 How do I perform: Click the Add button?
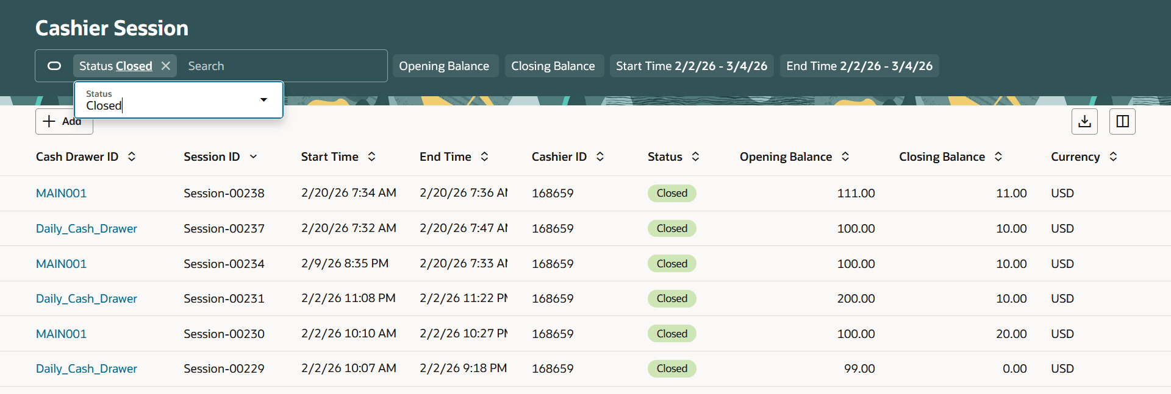pyautogui.click(x=64, y=121)
